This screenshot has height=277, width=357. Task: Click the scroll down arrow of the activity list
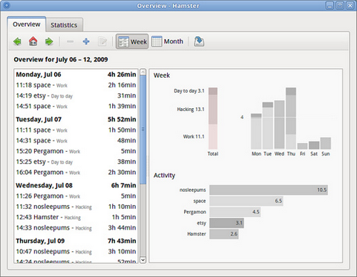click(143, 260)
